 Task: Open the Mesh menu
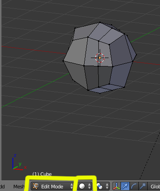click(19, 187)
